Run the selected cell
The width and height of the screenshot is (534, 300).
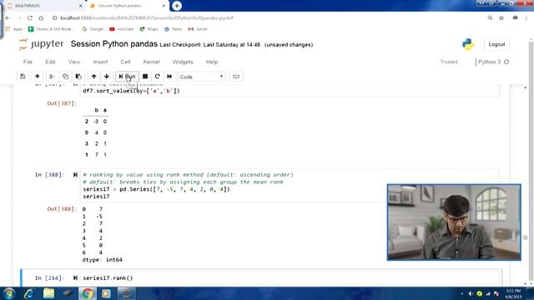(127, 77)
